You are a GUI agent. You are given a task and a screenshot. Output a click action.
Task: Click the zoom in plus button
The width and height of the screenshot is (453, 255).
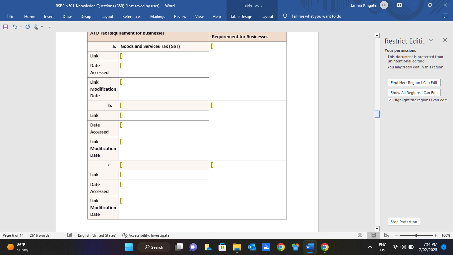tap(436, 235)
